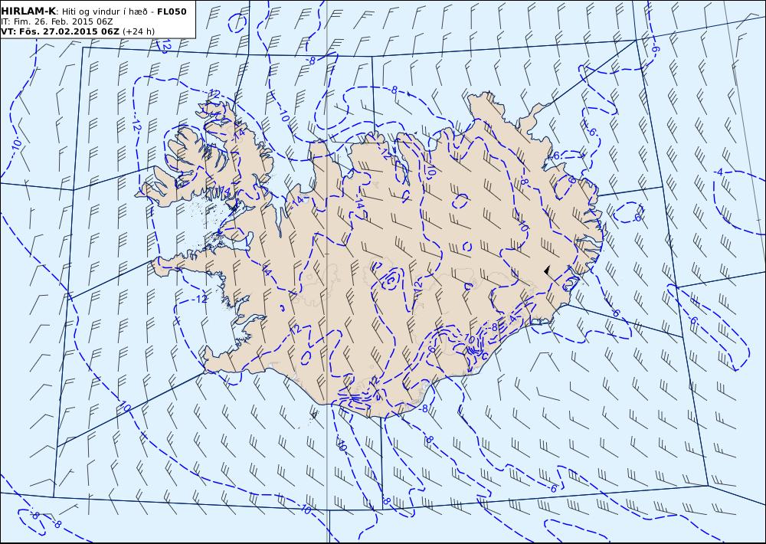This screenshot has width=766, height=544.
Task: Select the valid time 'VT: Fös. 27.02.2015 06Z'
Action: tap(60, 31)
